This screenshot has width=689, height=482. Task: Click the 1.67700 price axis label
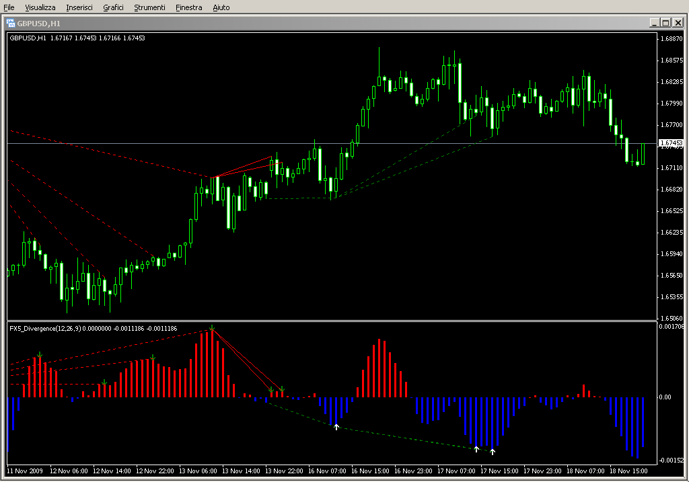pyautogui.click(x=672, y=124)
